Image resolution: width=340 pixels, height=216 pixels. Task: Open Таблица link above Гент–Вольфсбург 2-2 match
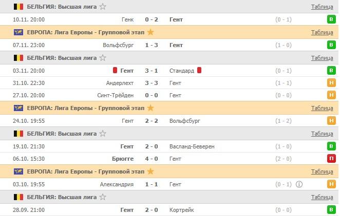322,108
